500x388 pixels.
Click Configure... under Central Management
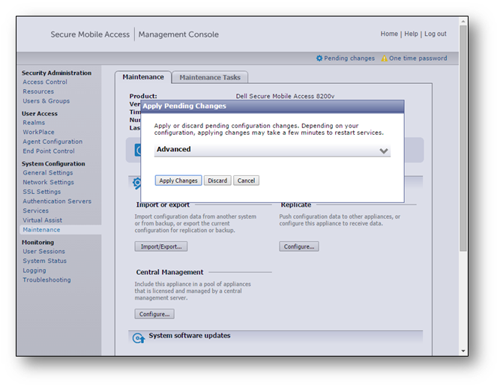click(x=155, y=314)
